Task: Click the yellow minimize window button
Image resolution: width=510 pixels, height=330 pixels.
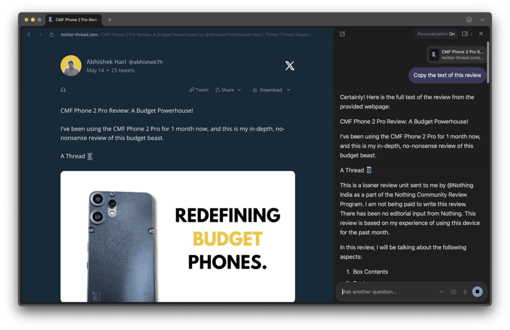Action: point(33,20)
